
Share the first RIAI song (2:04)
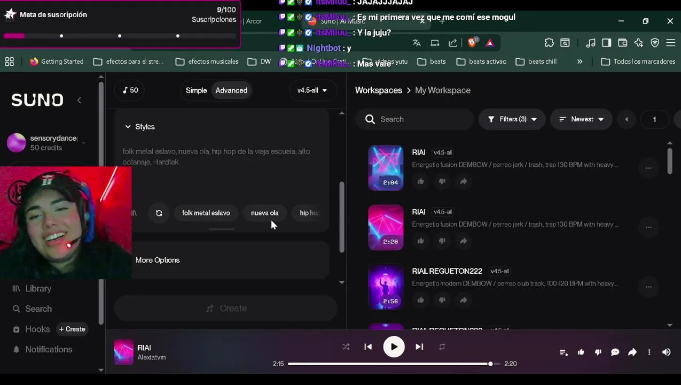pyautogui.click(x=463, y=181)
